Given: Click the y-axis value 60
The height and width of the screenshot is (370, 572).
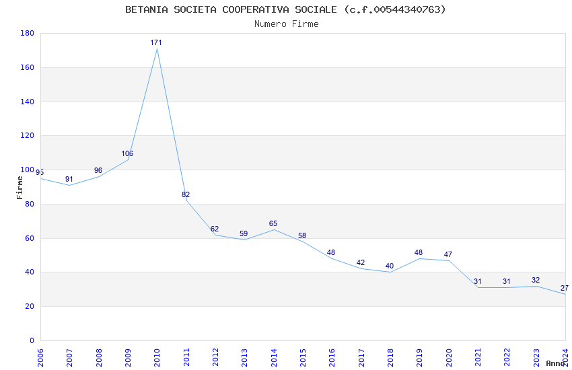Looking at the screenshot, I should 30,238.
